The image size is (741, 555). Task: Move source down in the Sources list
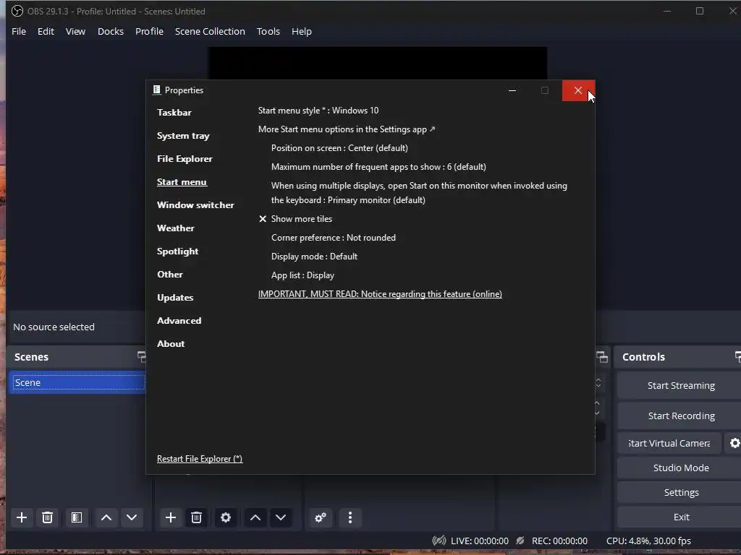click(281, 517)
